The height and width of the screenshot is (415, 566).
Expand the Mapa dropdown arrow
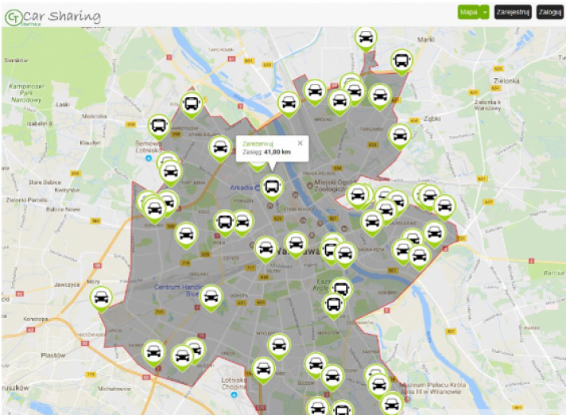pyautogui.click(x=485, y=12)
